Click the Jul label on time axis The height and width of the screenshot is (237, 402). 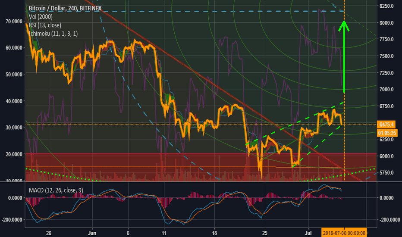pyautogui.click(x=308, y=233)
